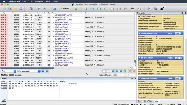The width and height of the screenshot is (187, 105).
Task: Open the View menu
Action: (x=48, y=1)
